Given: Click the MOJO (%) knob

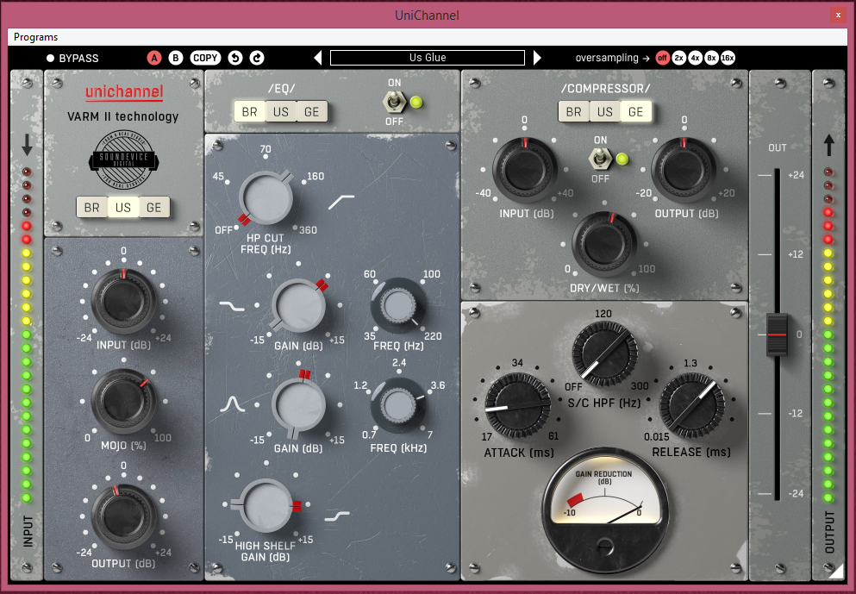Looking at the screenshot, I should [x=122, y=401].
